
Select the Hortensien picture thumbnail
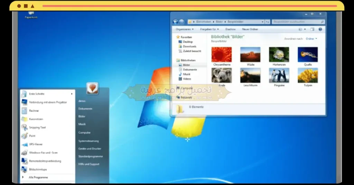[x=279, y=55]
